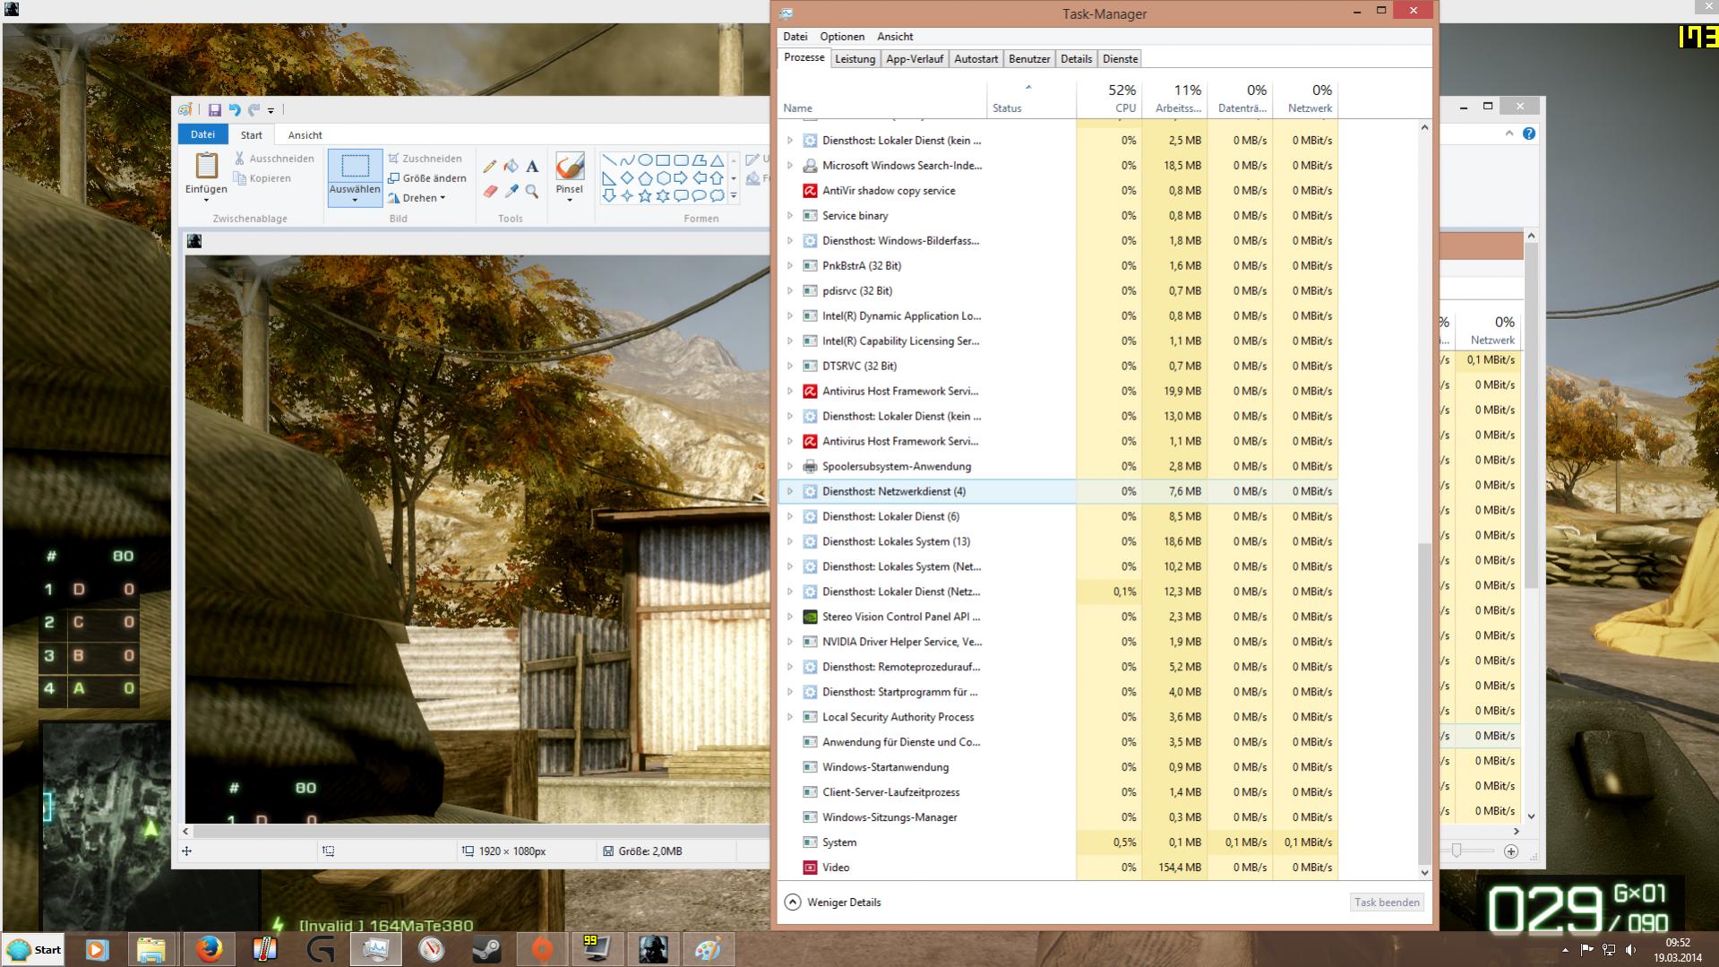Click the Weniger Details button
The height and width of the screenshot is (967, 1719).
tap(833, 902)
